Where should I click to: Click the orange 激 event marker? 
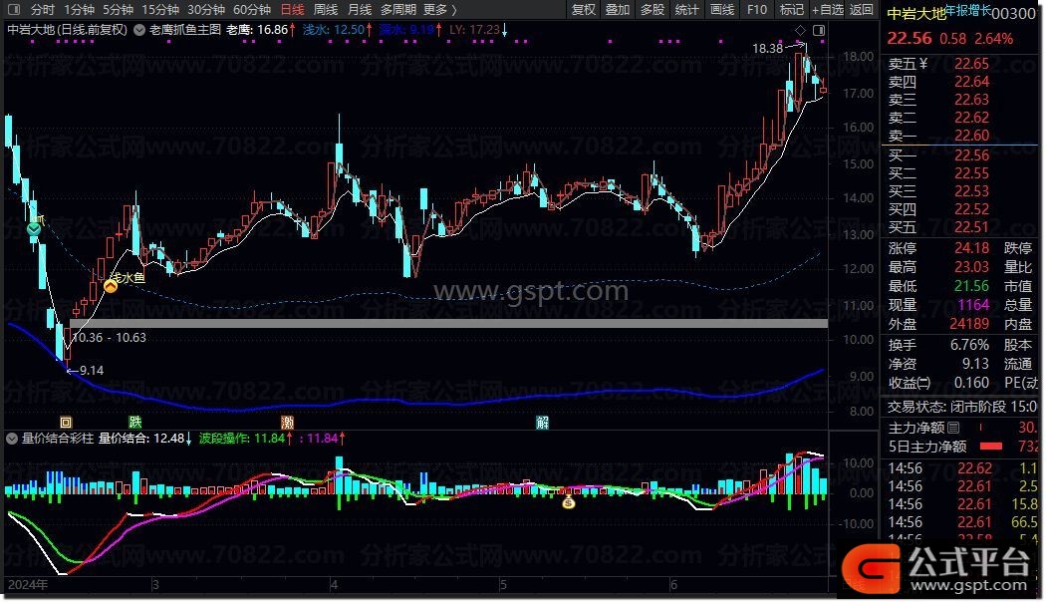tap(288, 422)
